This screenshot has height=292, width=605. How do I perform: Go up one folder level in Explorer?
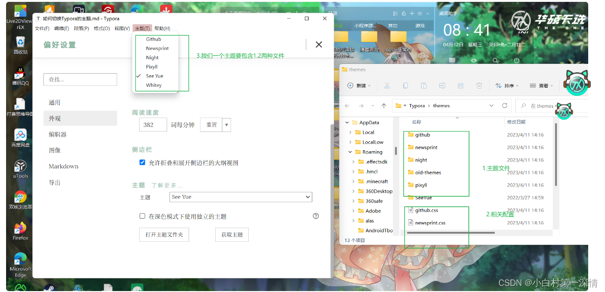[x=384, y=106]
